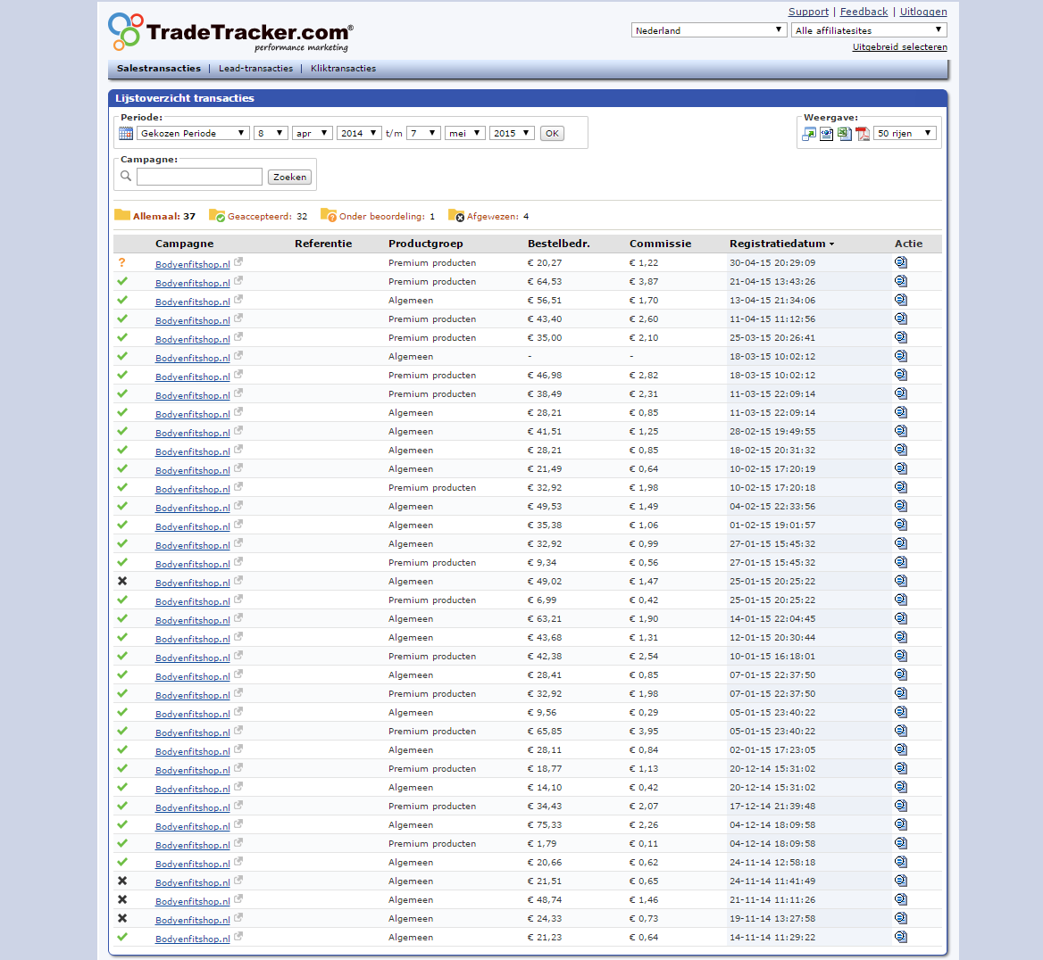Click the Zoeken button
The image size is (1043, 960).
coord(289,177)
